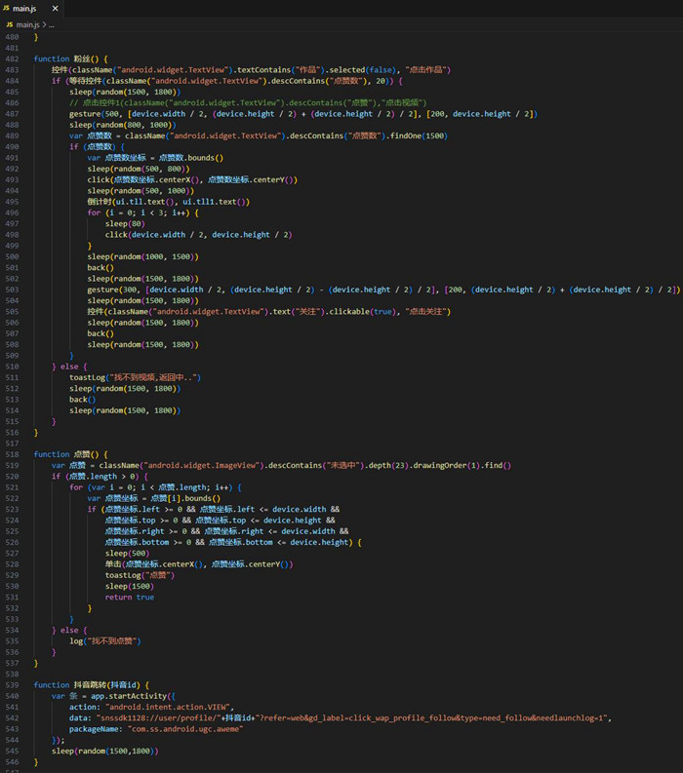Click the function name 点赞 on line 518
Screen dimensions: 683x773
point(81,454)
